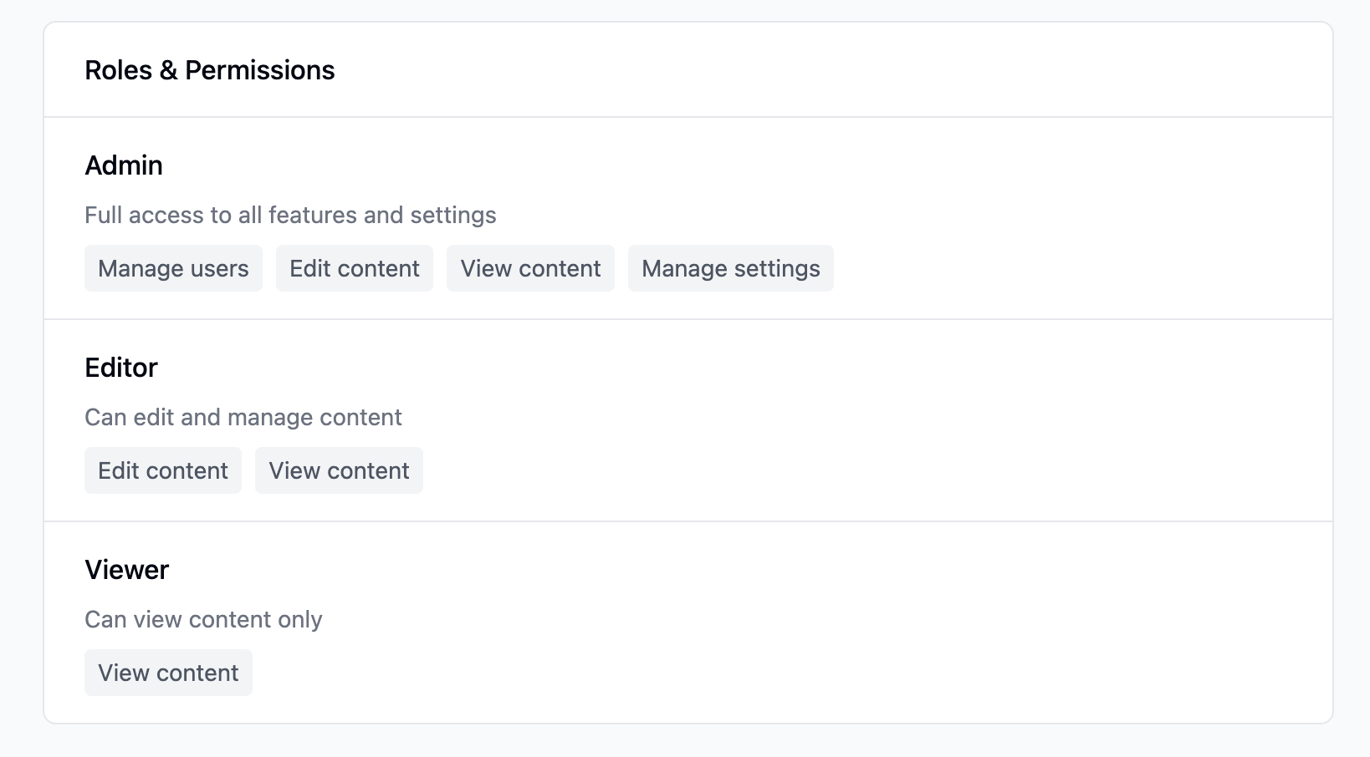Click the Viewer role description text
Image resolution: width=1370 pixels, height=757 pixels.
coord(203,620)
